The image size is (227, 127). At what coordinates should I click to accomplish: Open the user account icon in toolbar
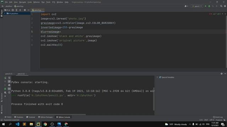[x=186, y=6]
